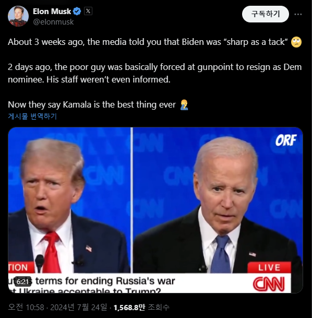This screenshot has width=312, height=318.
Task: Click the red LIVE badge on video
Action: 269,267
